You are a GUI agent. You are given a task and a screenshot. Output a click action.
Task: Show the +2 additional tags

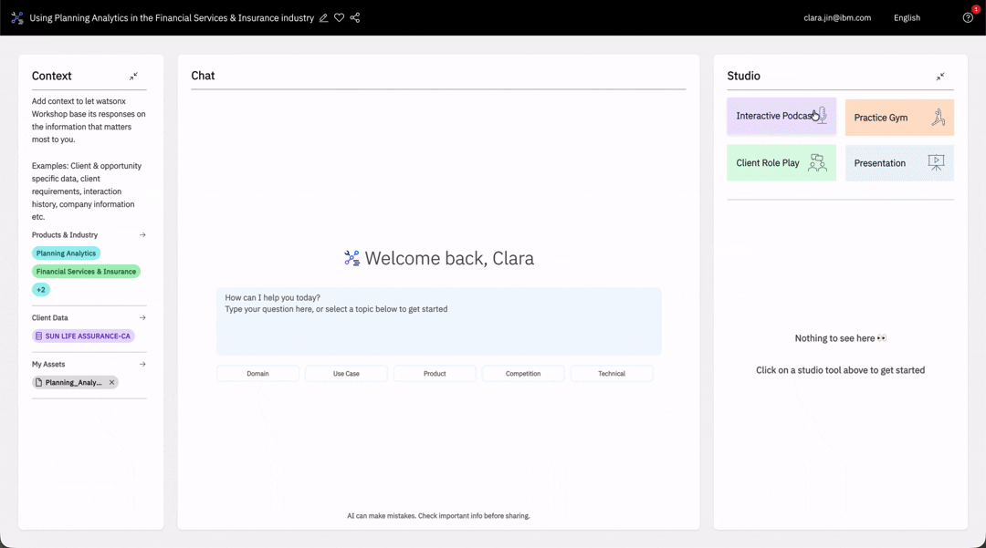click(41, 289)
